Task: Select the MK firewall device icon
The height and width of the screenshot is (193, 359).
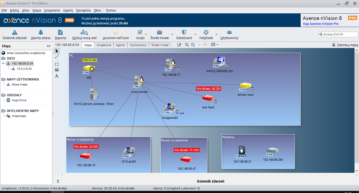Action: point(89,69)
